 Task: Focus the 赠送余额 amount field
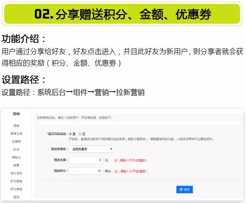coord(86,160)
